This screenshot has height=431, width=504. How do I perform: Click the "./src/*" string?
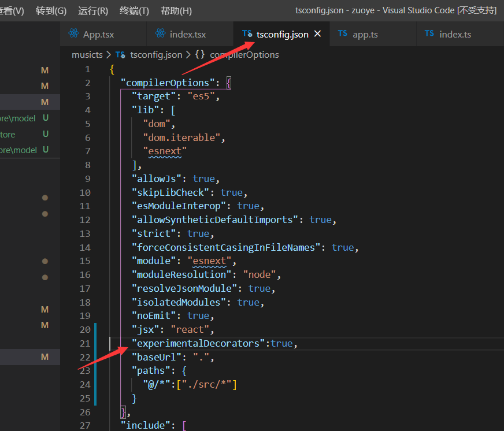tap(207, 385)
